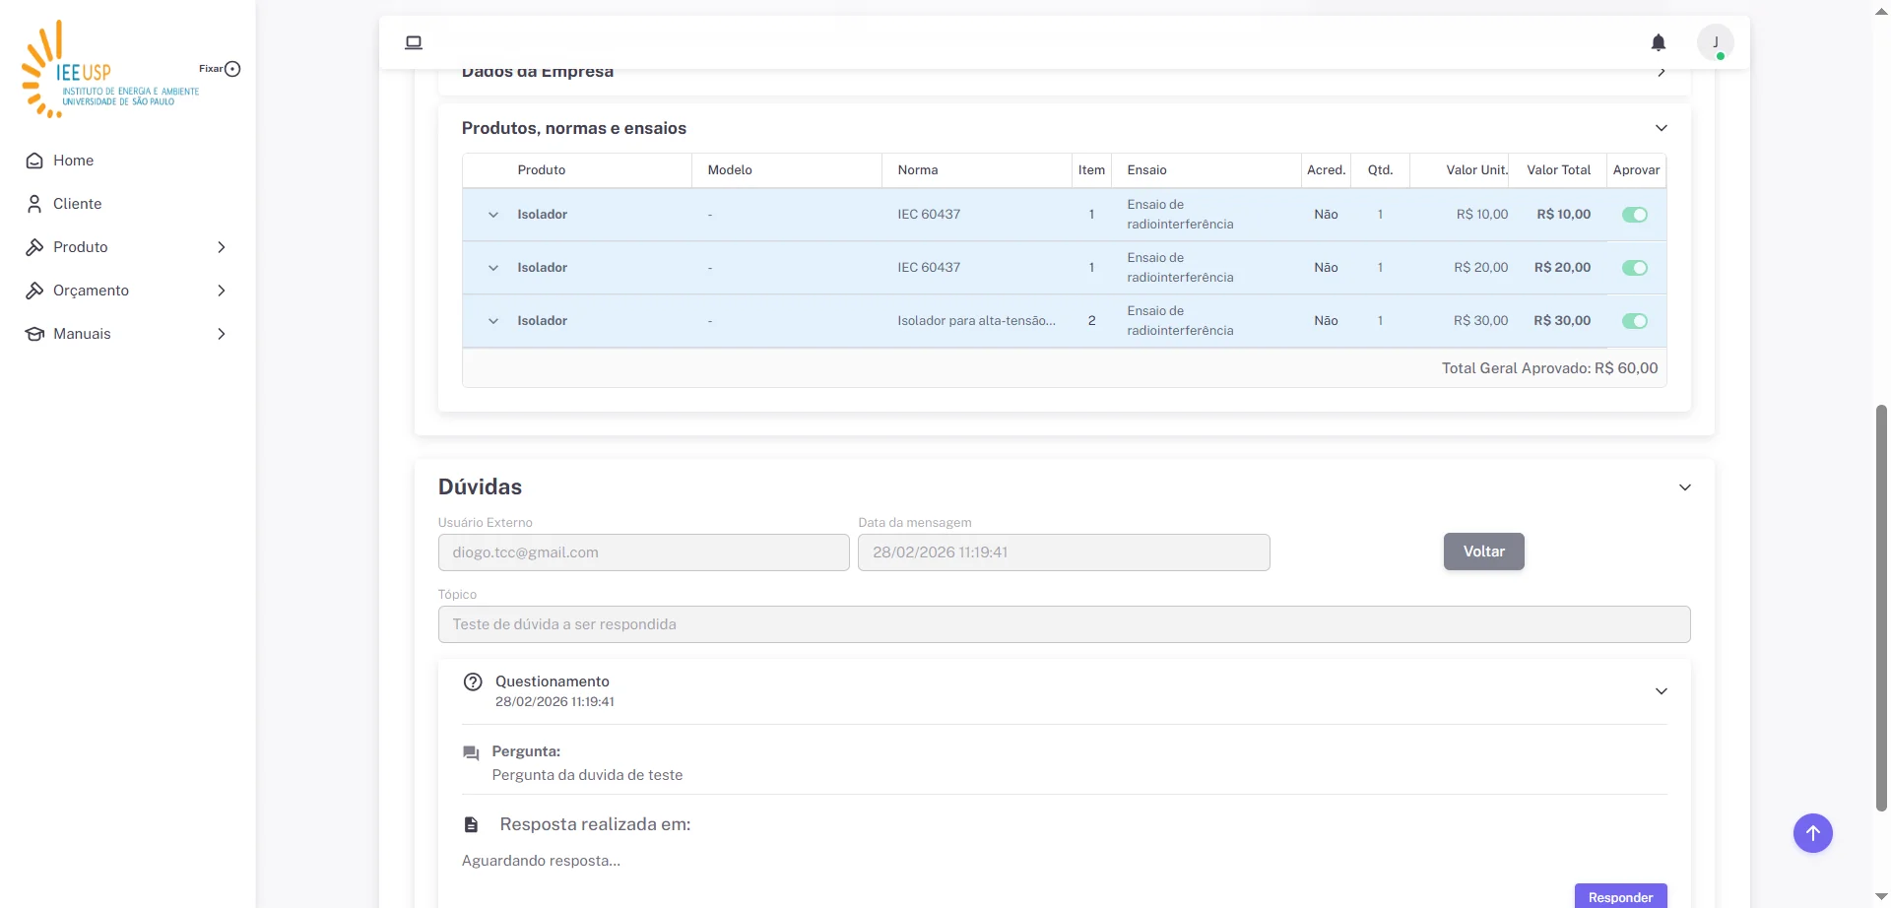Click the Manuais graduation cap icon
This screenshot has height=908, width=1891.
[34, 334]
